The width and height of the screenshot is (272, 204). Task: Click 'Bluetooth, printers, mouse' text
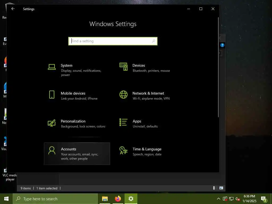[x=151, y=71]
